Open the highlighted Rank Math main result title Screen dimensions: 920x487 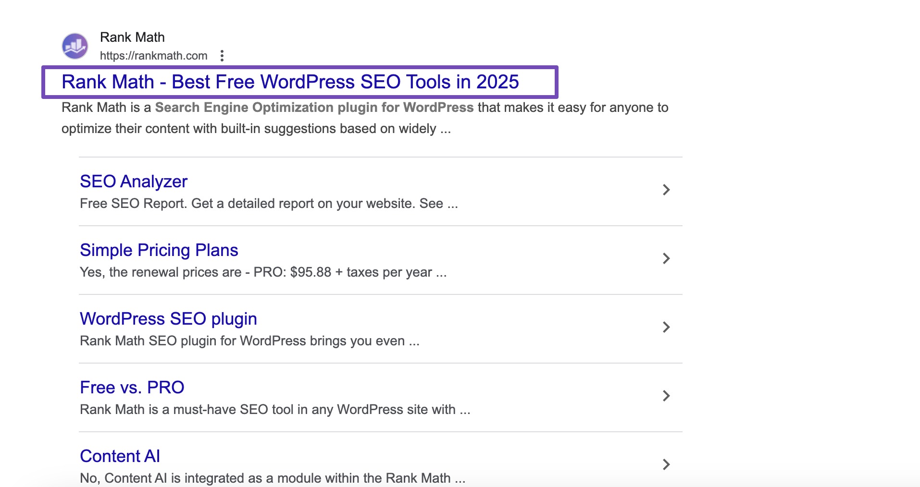pyautogui.click(x=290, y=82)
